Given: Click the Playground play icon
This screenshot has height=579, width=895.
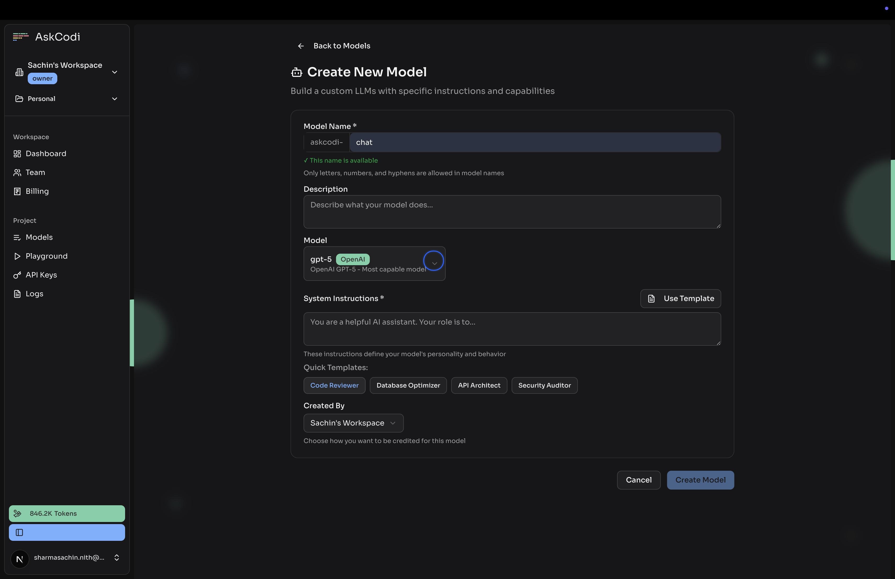Looking at the screenshot, I should (17, 256).
